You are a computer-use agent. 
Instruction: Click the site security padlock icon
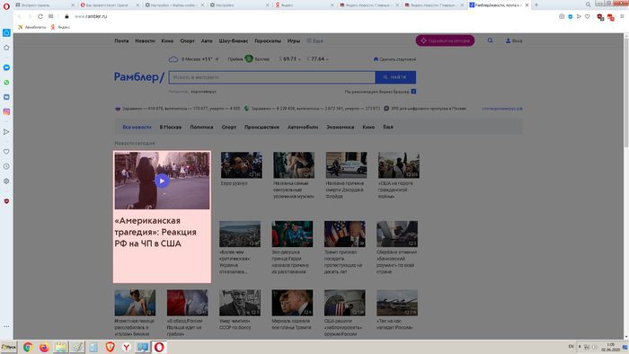pos(66,16)
